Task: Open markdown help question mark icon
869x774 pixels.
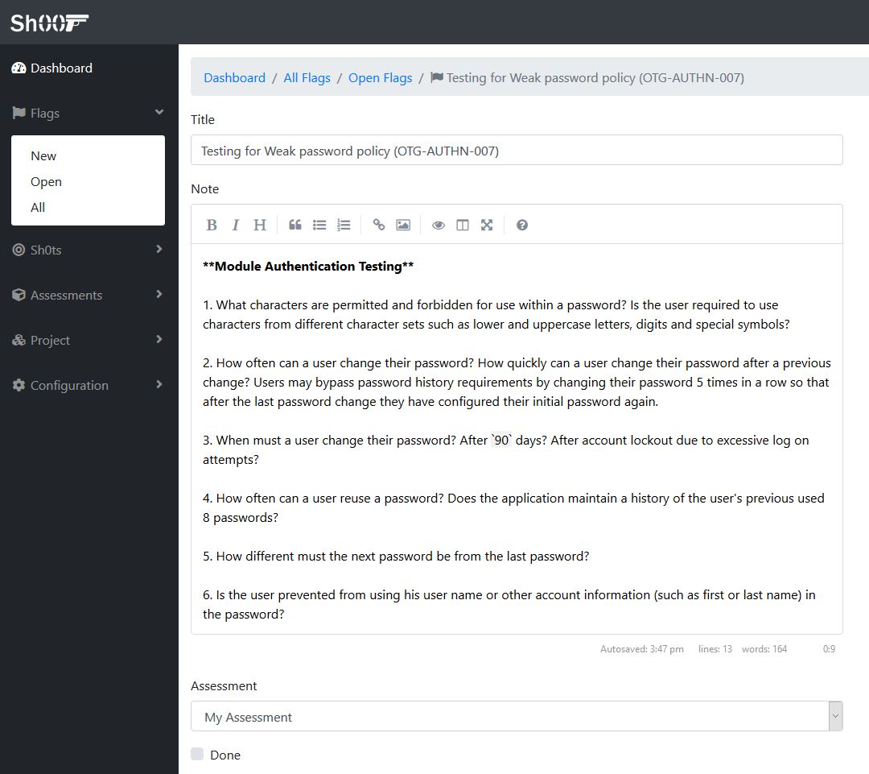Action: [522, 225]
